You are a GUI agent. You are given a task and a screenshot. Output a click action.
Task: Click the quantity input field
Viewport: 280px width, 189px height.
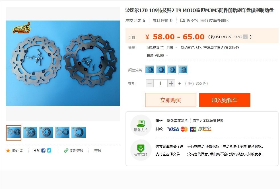click(160, 84)
